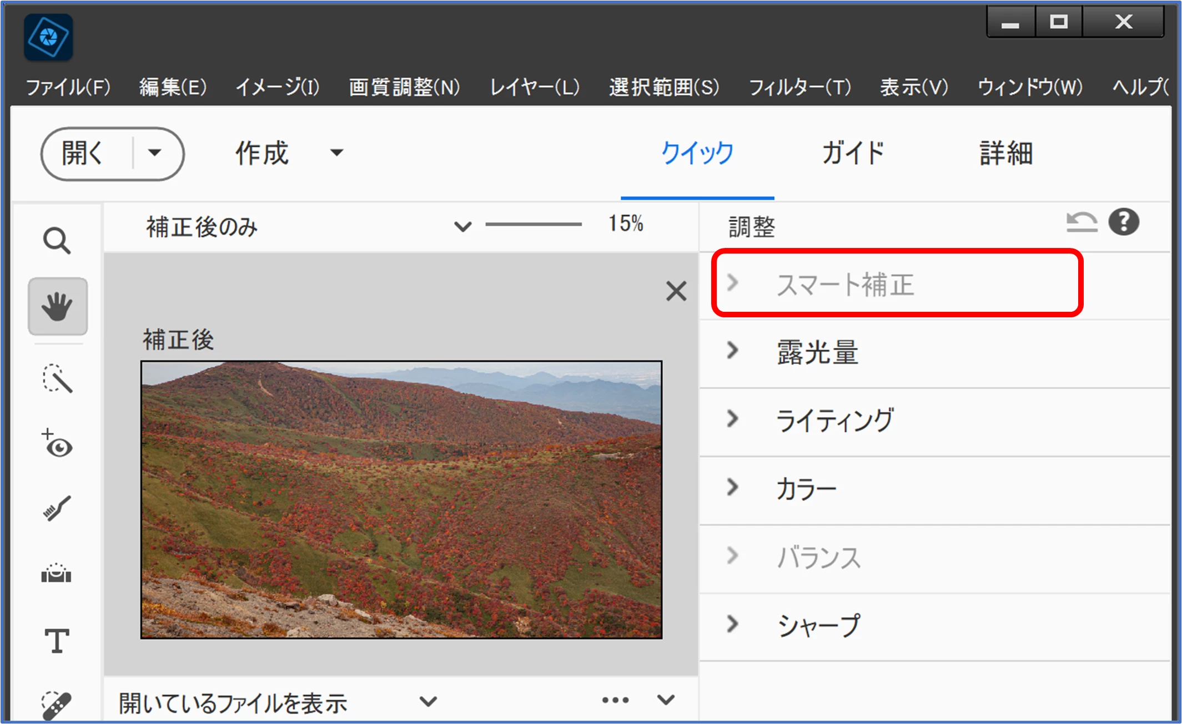Image resolution: width=1182 pixels, height=724 pixels.
Task: Click the zoom level slider
Action: point(534,224)
